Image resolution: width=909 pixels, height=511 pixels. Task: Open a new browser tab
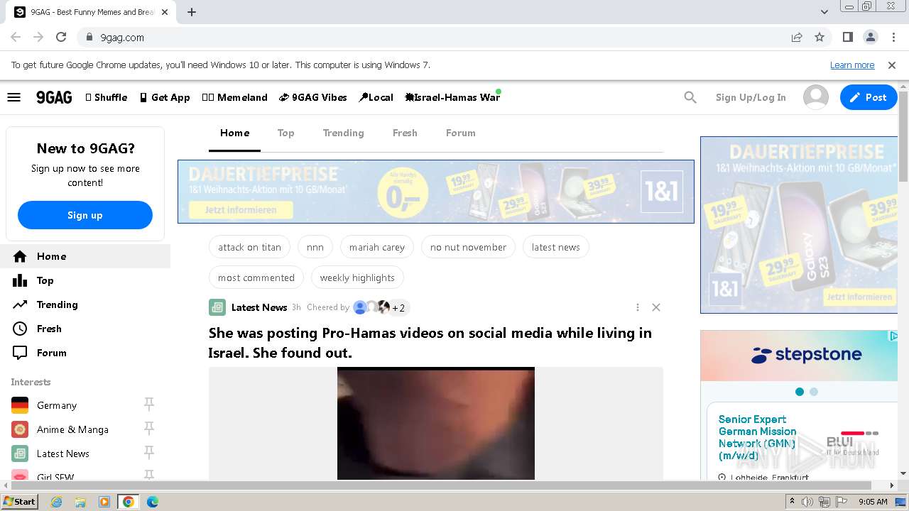coord(192,12)
